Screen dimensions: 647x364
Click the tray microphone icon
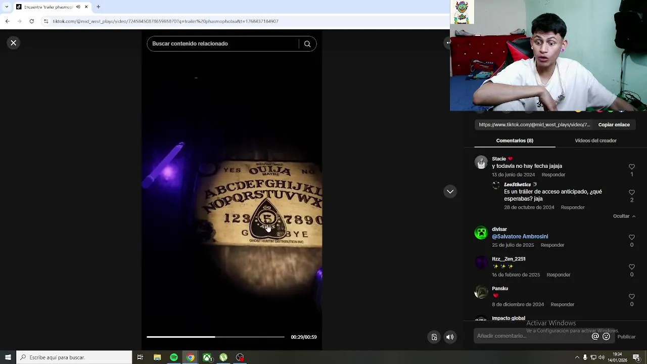click(585, 357)
